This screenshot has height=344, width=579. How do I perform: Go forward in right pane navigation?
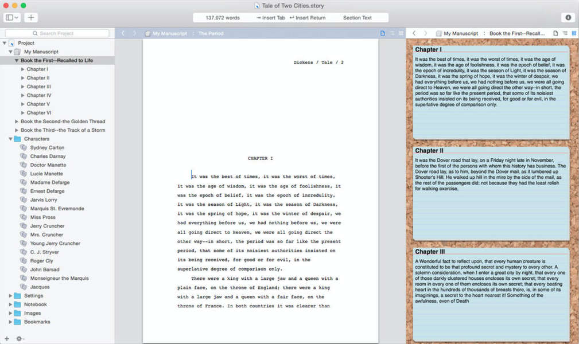coord(425,33)
